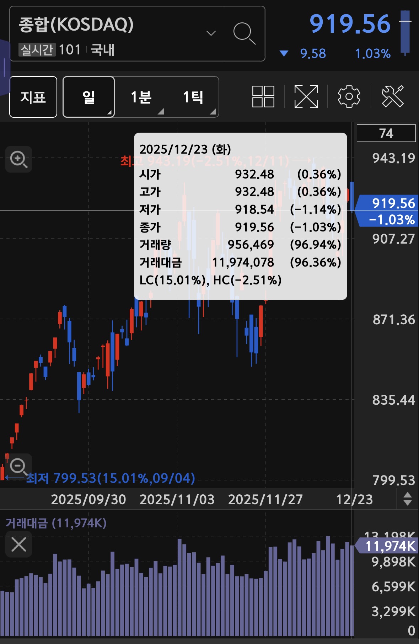Zoom out of the chart
The image size is (419, 644).
[19, 466]
